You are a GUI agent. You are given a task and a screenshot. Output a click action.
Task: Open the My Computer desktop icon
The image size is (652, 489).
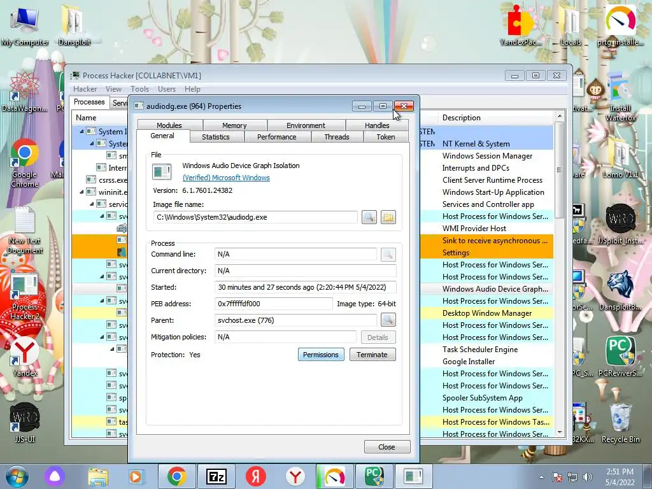(24, 26)
